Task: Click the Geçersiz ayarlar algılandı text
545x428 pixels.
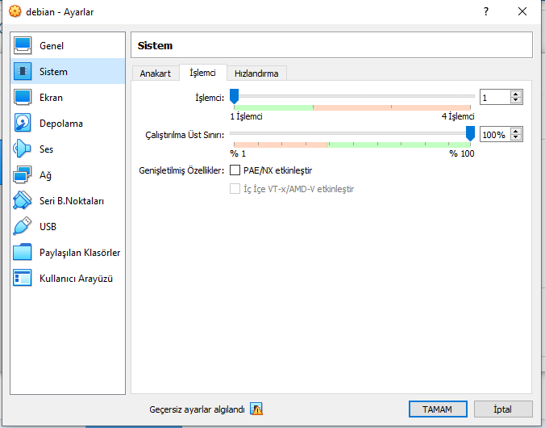Action: click(x=197, y=409)
